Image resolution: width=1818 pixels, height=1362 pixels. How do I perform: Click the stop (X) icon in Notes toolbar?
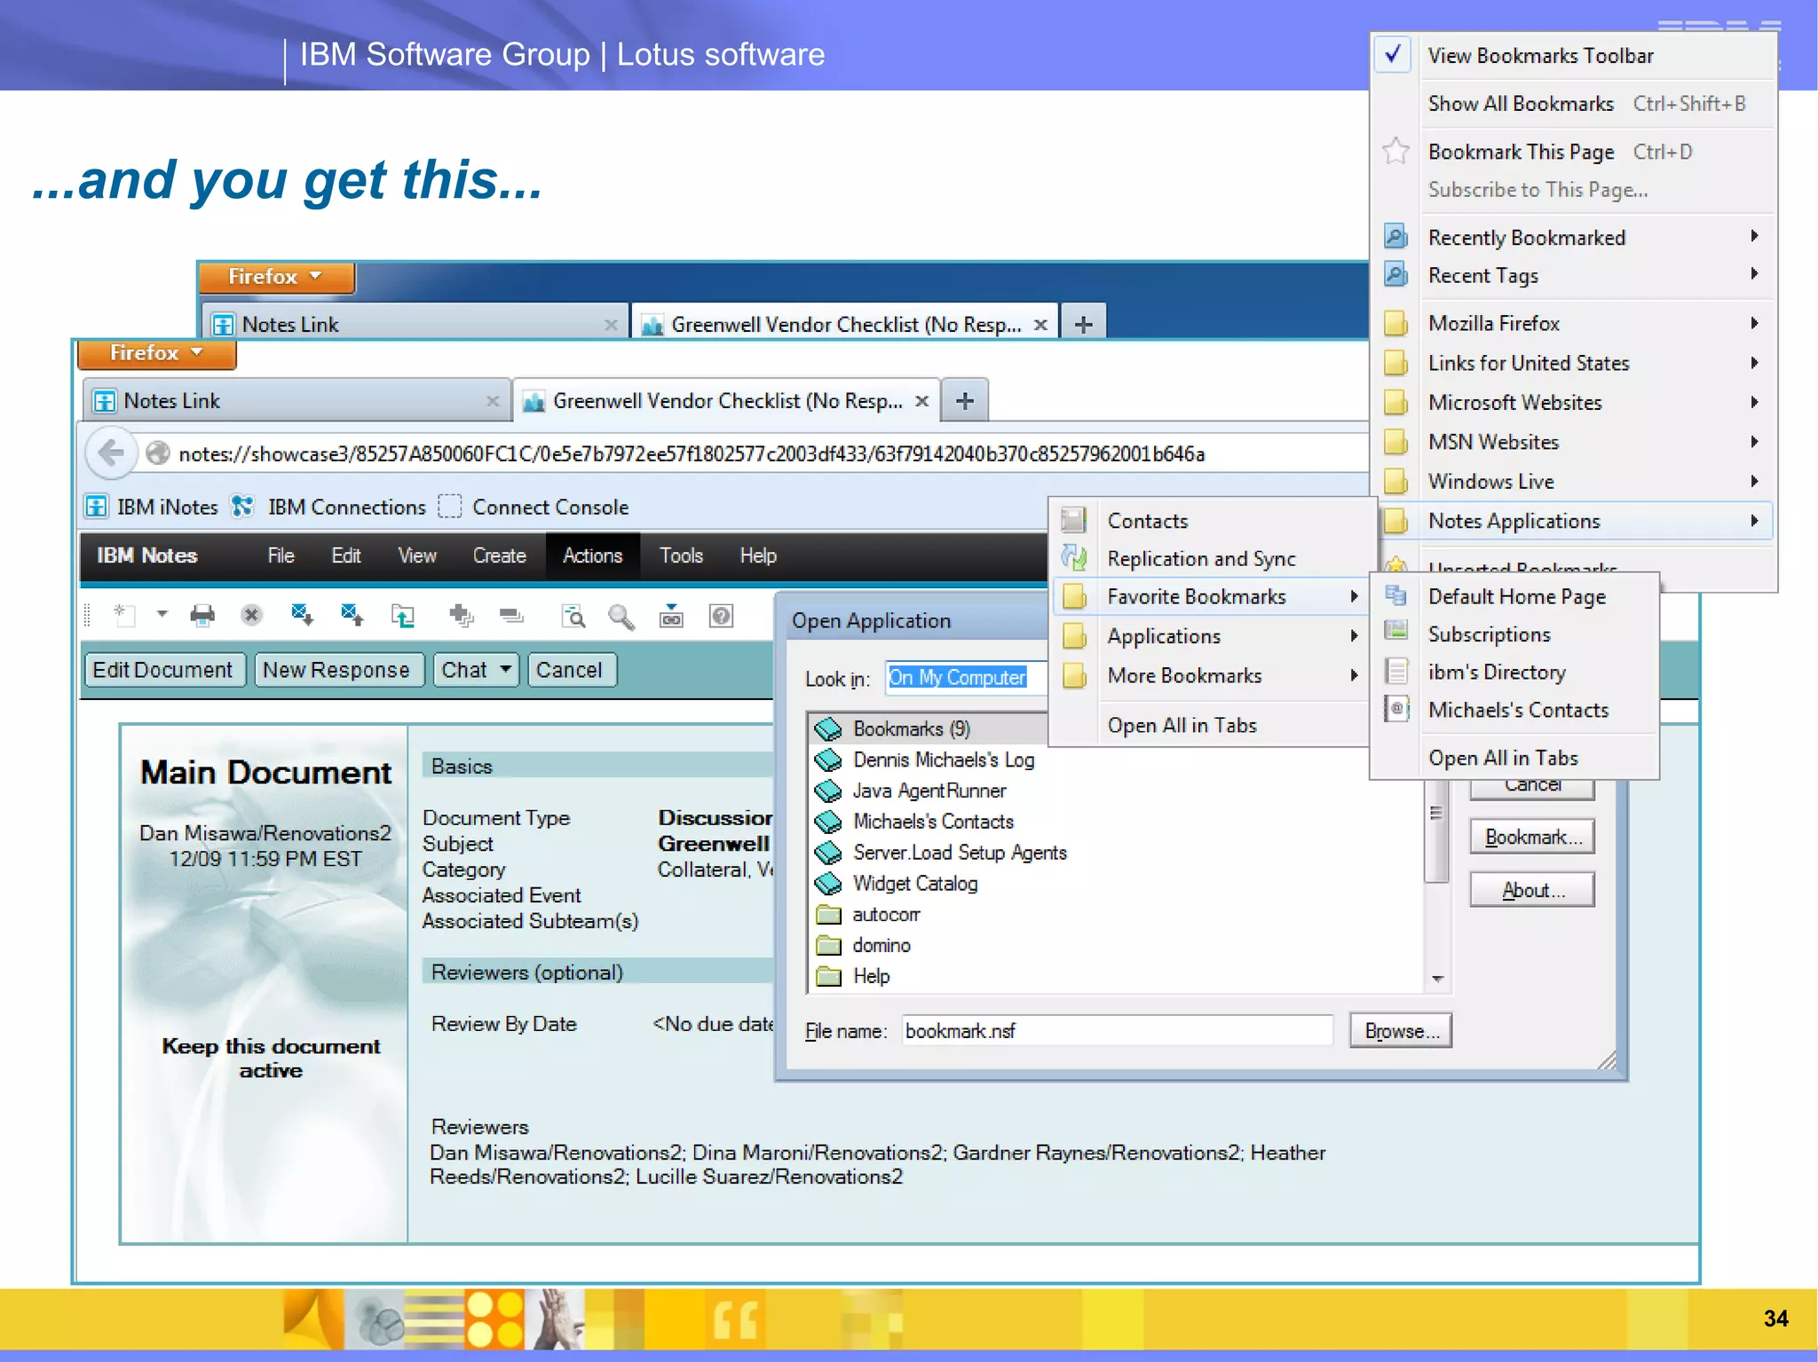click(x=252, y=615)
